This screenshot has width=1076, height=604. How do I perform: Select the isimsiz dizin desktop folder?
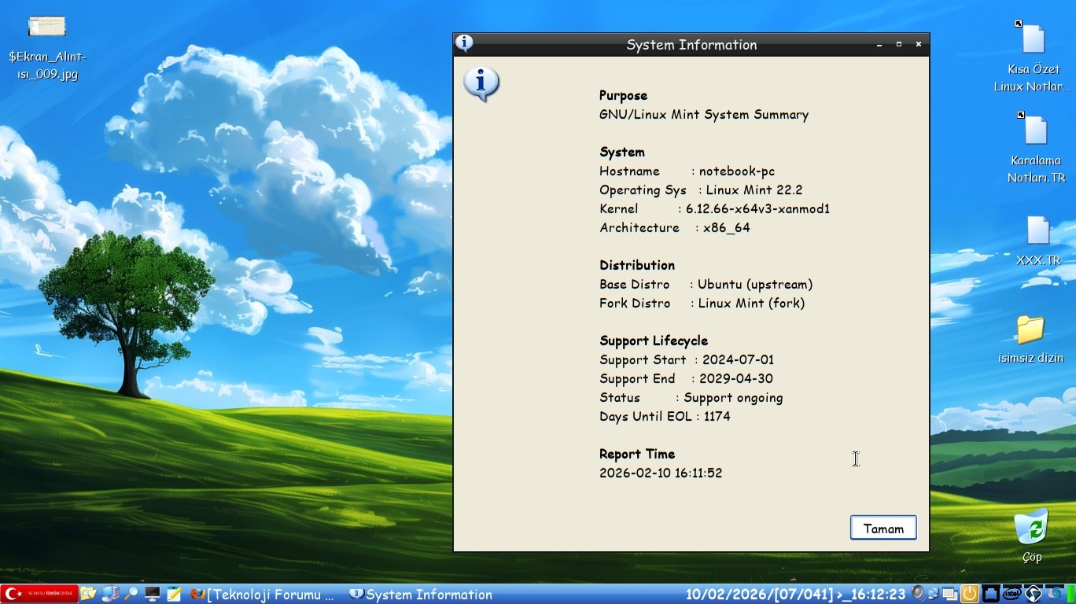coord(1030,339)
